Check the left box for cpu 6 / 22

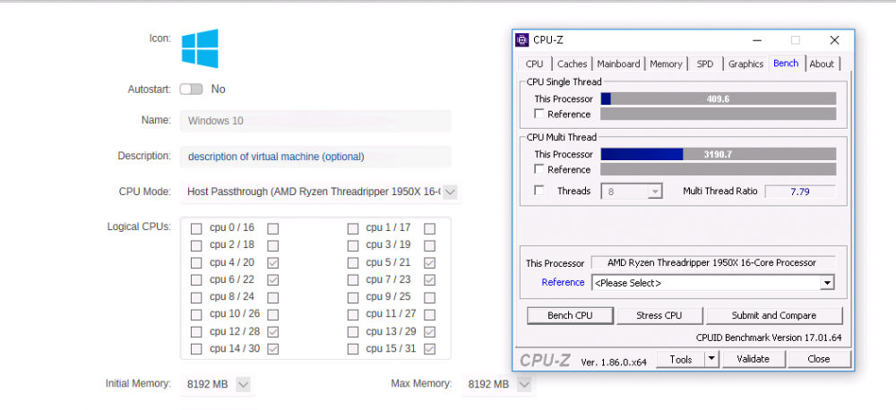click(x=196, y=280)
